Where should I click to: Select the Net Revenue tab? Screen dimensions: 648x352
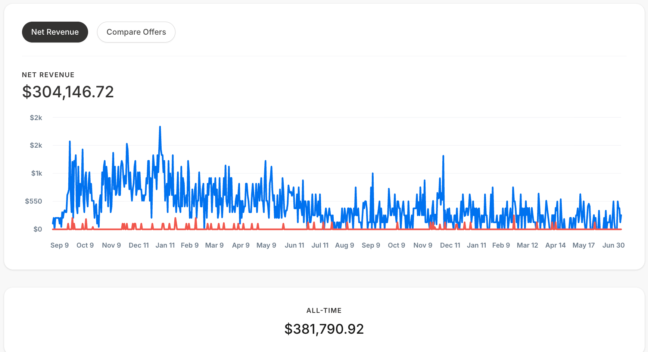(x=55, y=32)
